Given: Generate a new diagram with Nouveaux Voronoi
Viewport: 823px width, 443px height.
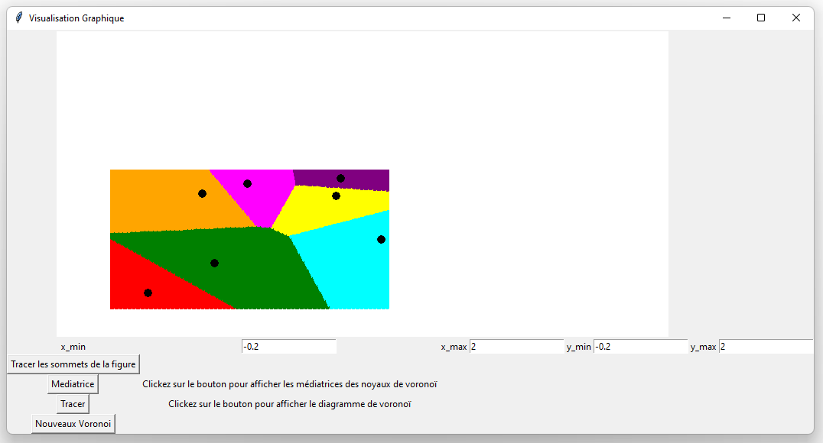Looking at the screenshot, I should coord(73,423).
